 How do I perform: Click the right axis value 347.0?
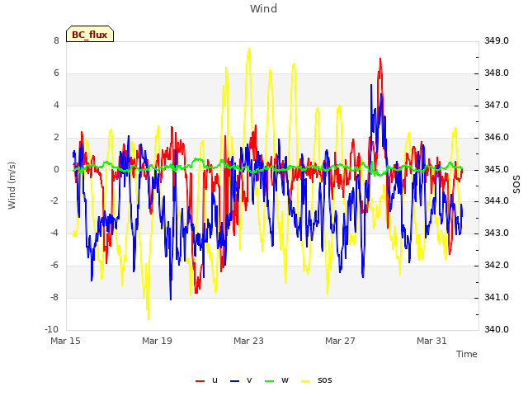click(497, 105)
